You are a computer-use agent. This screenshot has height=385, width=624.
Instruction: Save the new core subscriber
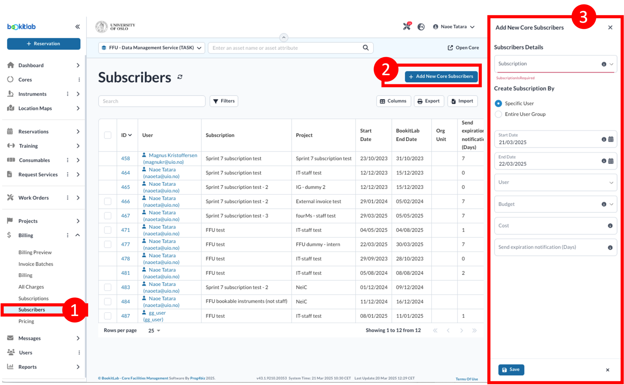[x=511, y=370]
